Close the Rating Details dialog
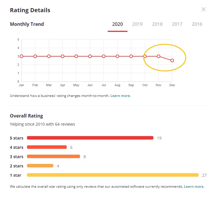Viewport: 214px width, 197px height. [x=204, y=9]
